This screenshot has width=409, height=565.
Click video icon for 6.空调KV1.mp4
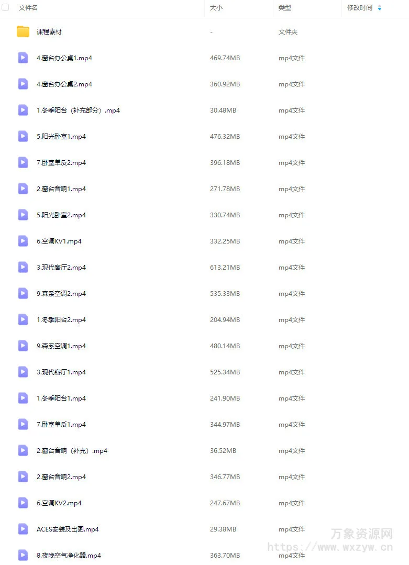point(23,241)
